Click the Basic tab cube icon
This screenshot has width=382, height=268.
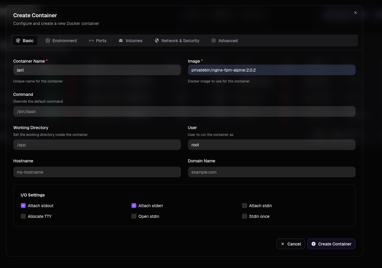click(18, 41)
